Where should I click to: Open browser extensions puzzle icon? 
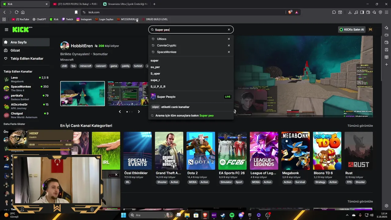click(x=334, y=12)
